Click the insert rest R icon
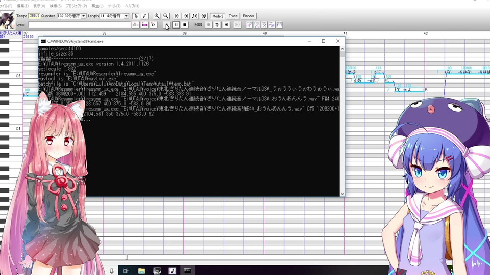Viewport: 490px width, 275px height. coord(153,24)
